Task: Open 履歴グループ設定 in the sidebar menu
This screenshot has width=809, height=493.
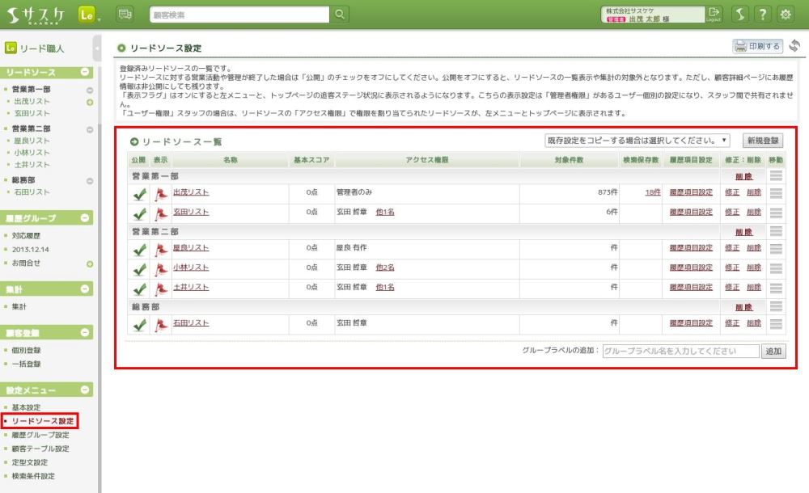Action: pos(46,435)
